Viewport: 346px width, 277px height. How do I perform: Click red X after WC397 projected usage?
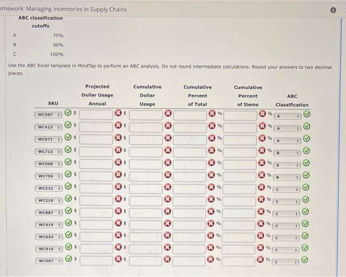click(x=118, y=113)
